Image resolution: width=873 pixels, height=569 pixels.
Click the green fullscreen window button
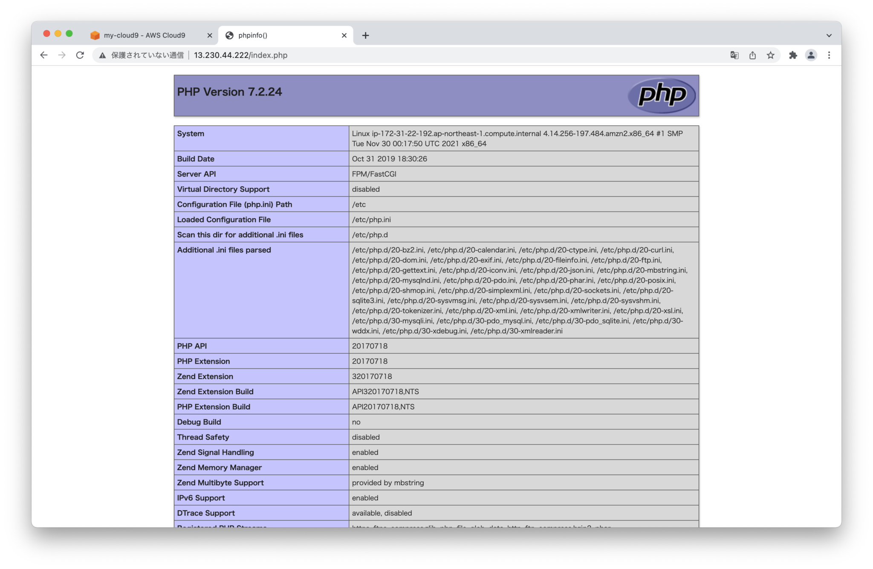point(69,34)
